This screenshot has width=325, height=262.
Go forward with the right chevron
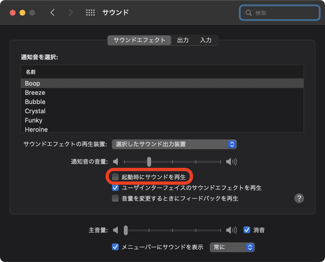71,12
